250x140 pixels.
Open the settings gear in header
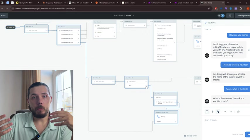230,15
